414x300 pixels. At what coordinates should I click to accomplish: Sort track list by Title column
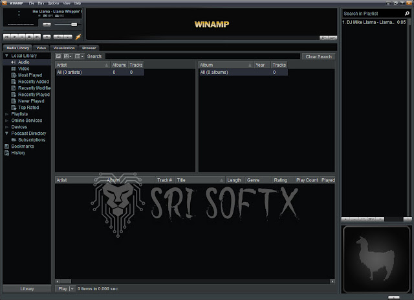[200, 180]
